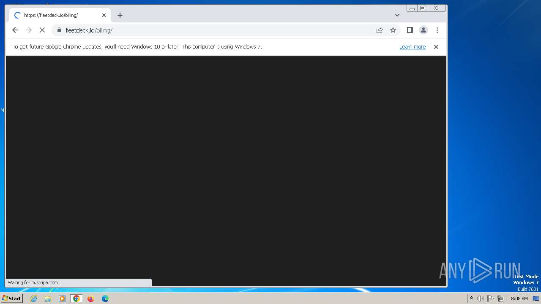The height and width of the screenshot is (304, 541).
Task: Open the Action Center flag icon
Action: pyautogui.click(x=491, y=299)
